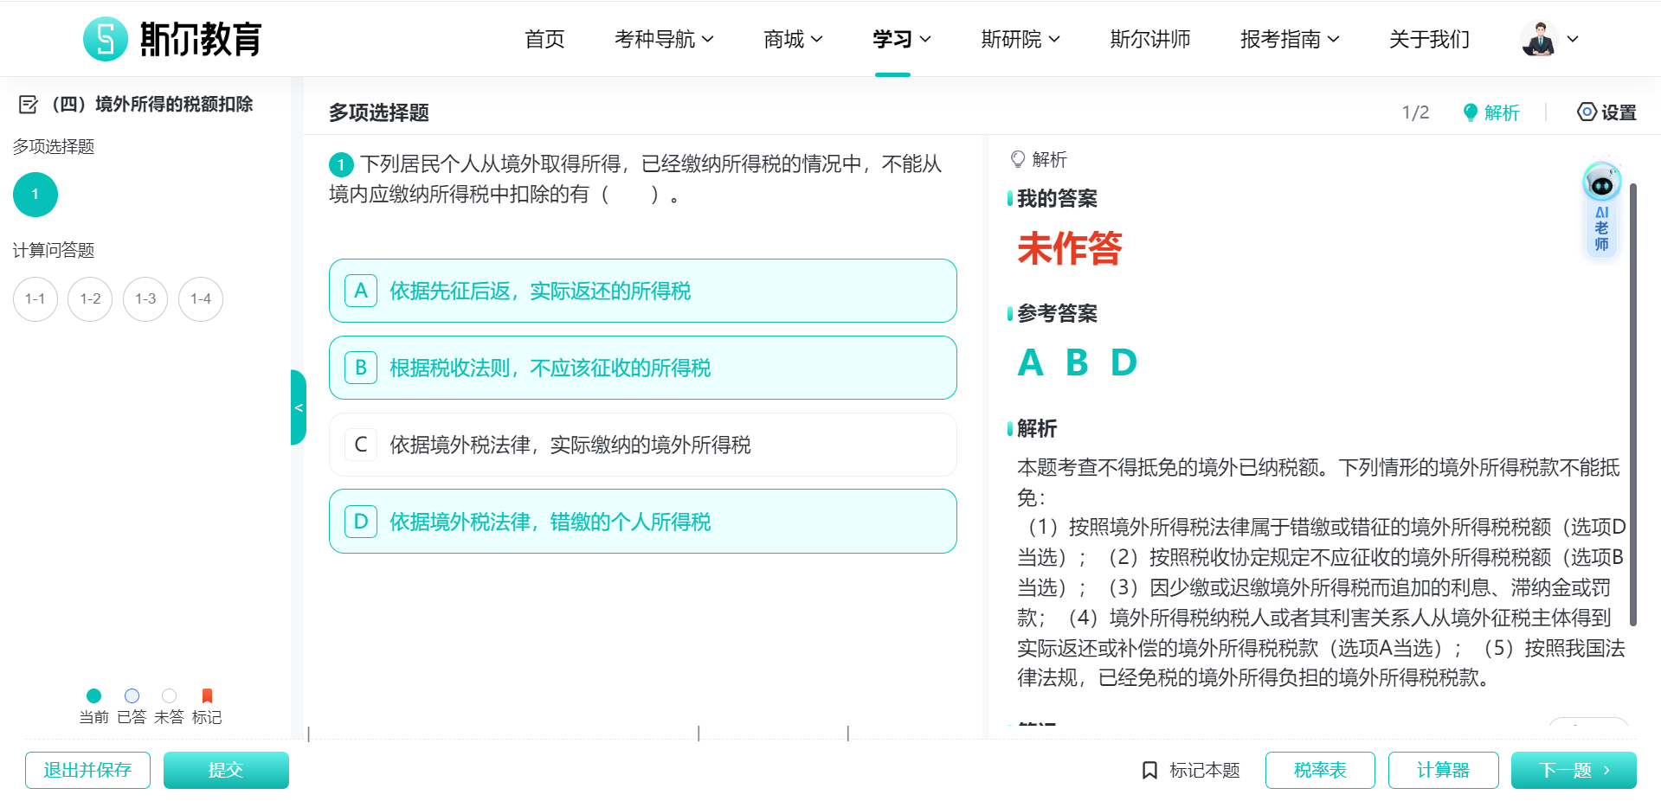Go to 首页 in the navigation bar
This screenshot has width=1661, height=801.
544,39
